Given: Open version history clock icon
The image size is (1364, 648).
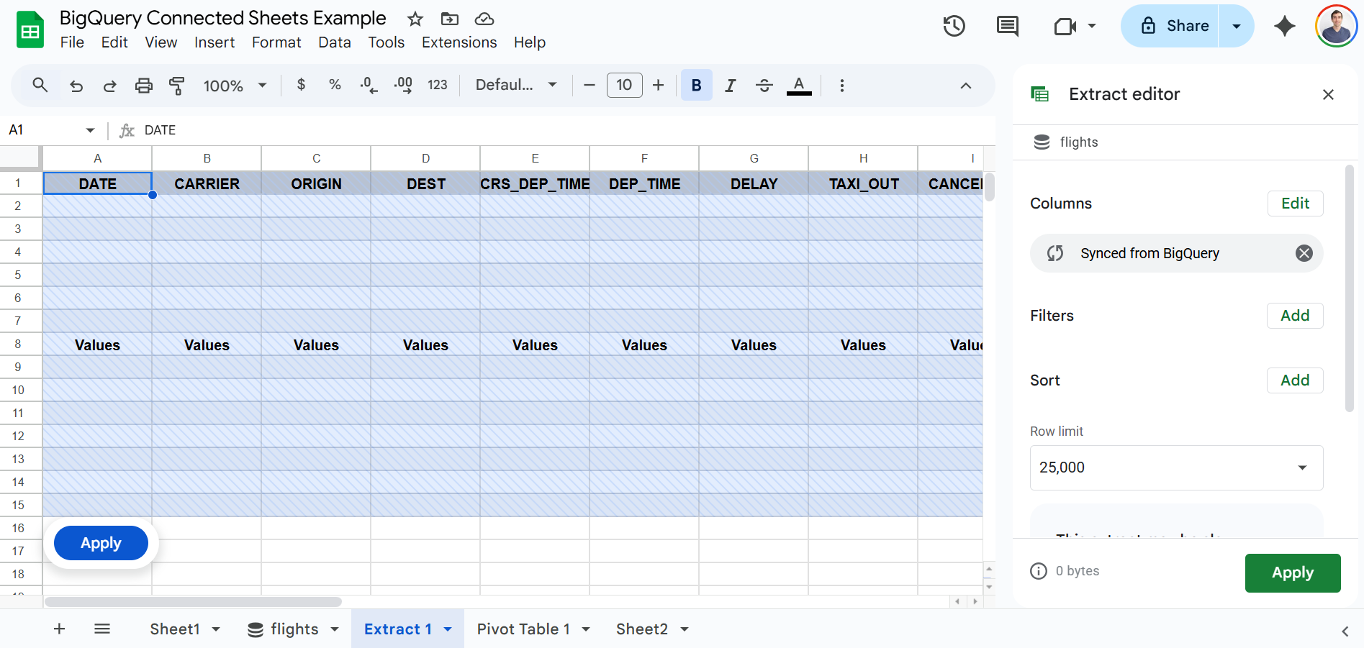Looking at the screenshot, I should point(954,27).
